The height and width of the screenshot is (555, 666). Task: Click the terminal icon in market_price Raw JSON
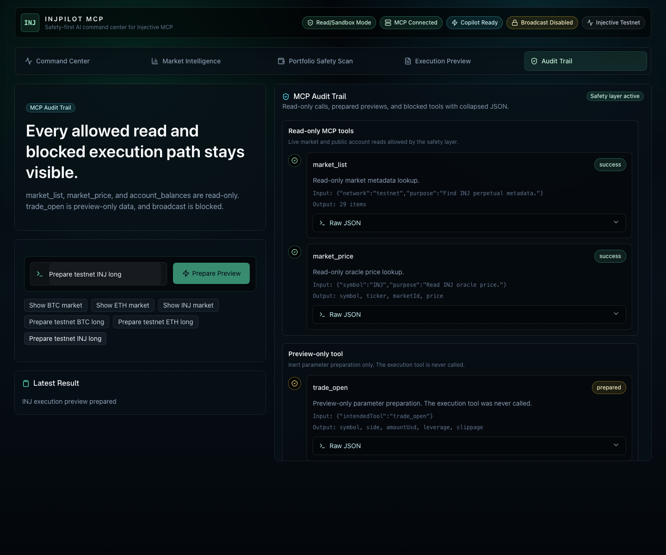pos(322,314)
